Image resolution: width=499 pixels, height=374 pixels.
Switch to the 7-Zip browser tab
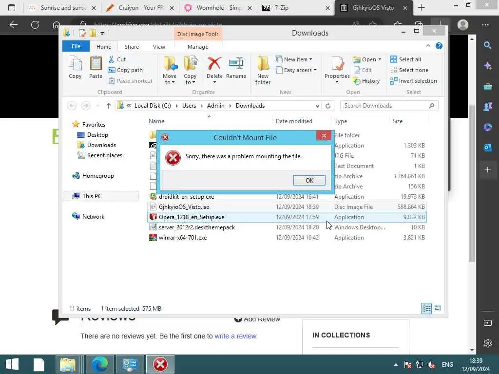296,8
